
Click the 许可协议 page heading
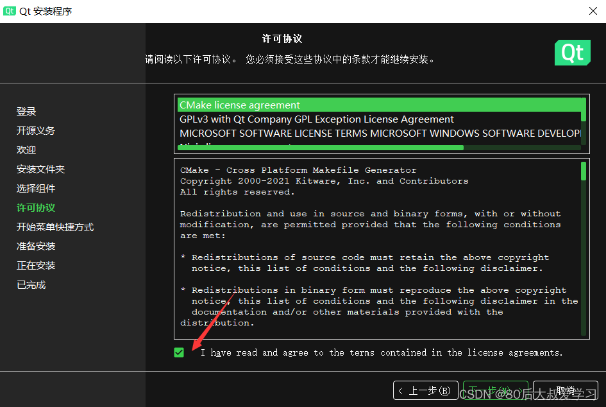(x=282, y=39)
